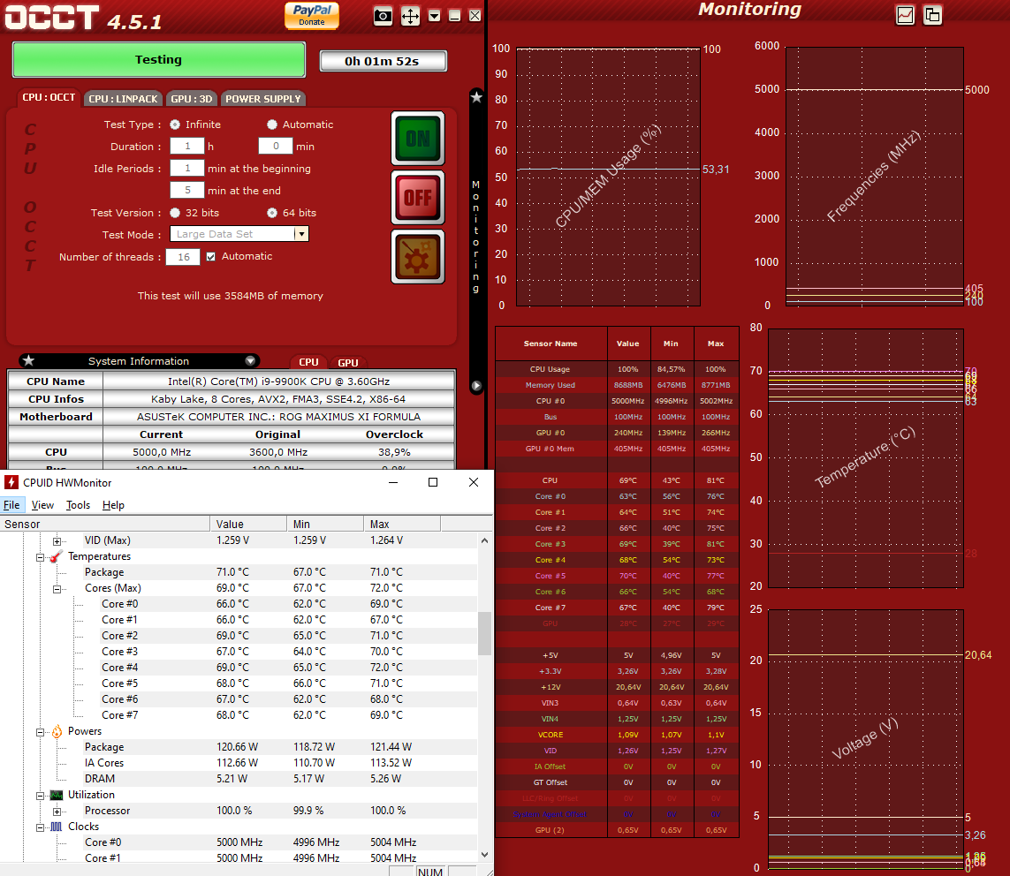This screenshot has height=876, width=1010.
Task: Click the Duration hours input field
Action: (187, 146)
